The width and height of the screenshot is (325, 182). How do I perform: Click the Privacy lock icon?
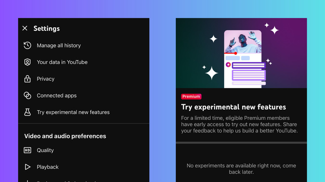click(x=27, y=79)
